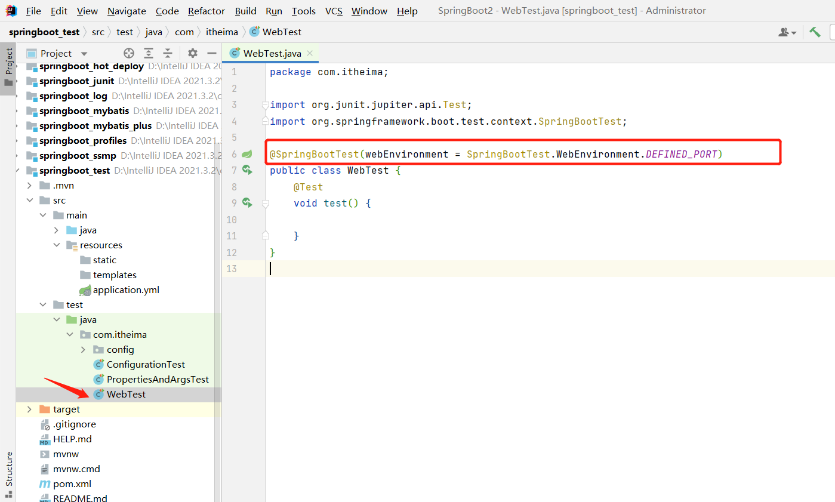835x502 pixels.
Task: Expand the config package
Action: [84, 349]
